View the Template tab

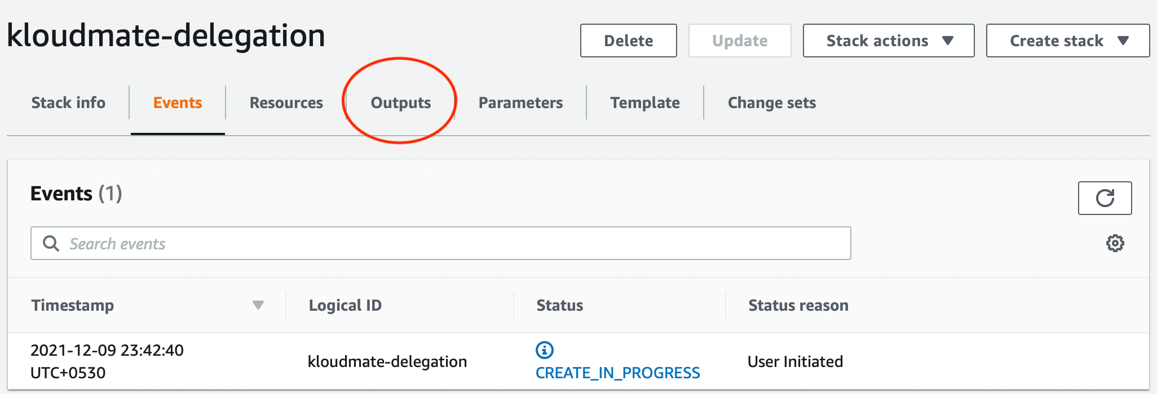tap(645, 102)
